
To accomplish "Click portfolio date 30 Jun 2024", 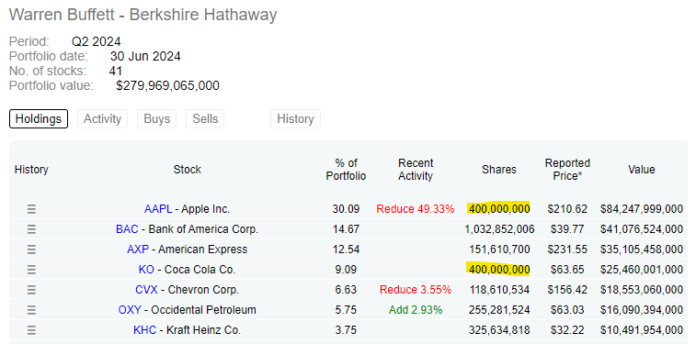I will click(x=145, y=56).
